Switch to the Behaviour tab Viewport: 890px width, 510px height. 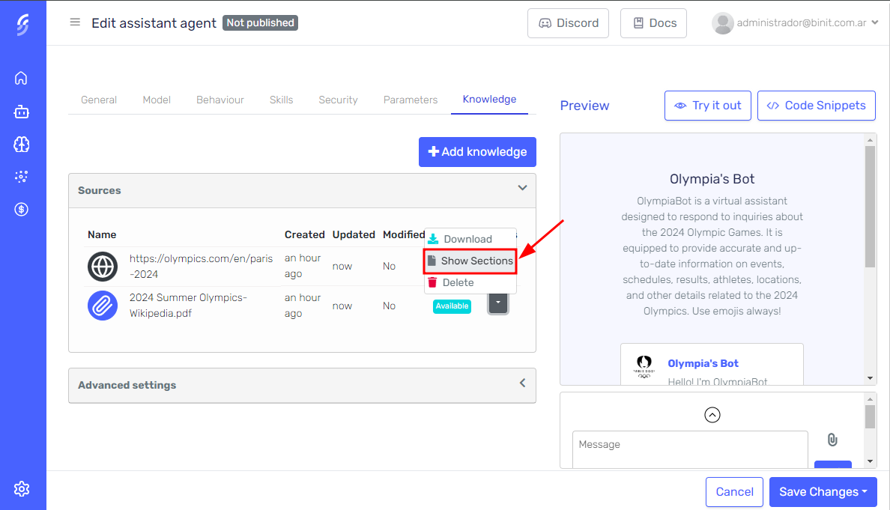point(220,100)
